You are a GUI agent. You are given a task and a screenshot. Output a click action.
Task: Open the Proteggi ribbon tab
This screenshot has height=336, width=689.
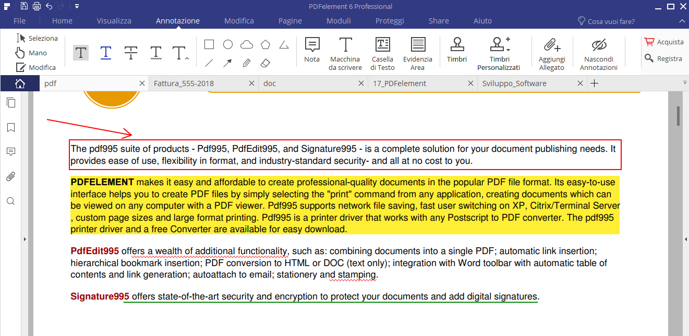coord(390,21)
